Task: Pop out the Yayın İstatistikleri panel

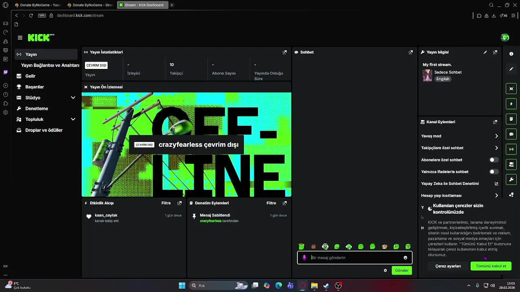Action: (284, 52)
